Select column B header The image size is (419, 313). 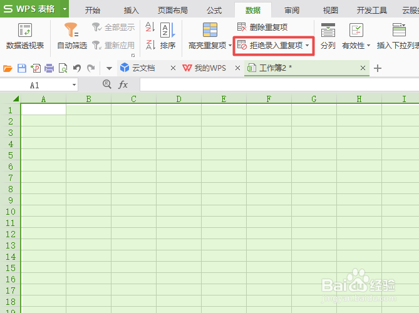click(x=89, y=99)
